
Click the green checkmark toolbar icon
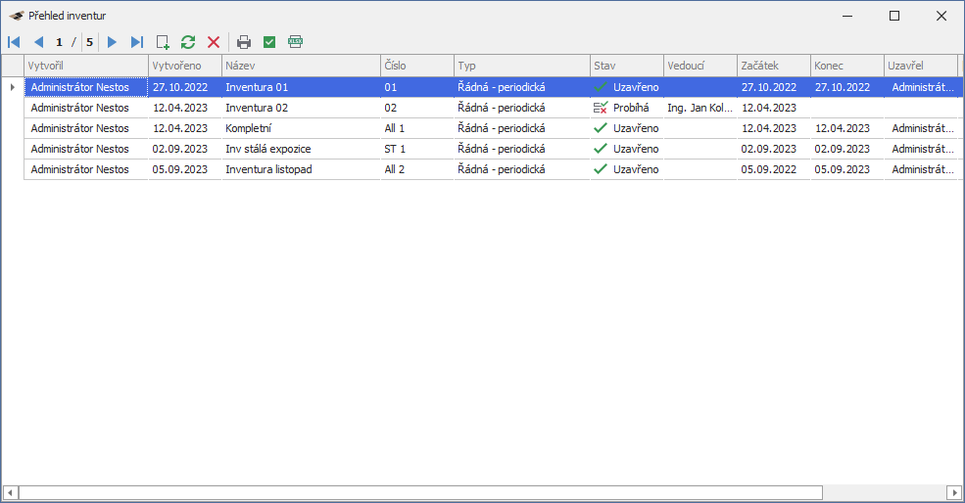point(269,42)
